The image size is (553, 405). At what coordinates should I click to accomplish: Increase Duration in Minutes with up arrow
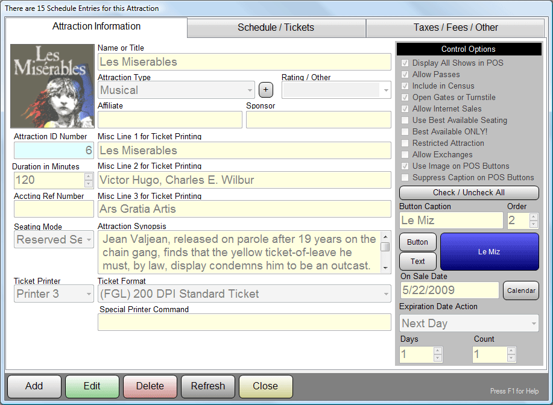89,176
